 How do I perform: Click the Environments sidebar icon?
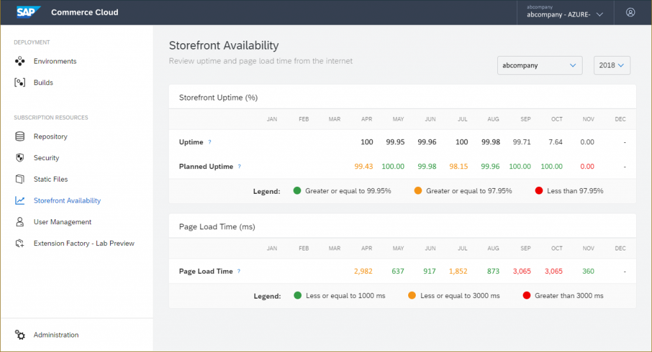pos(20,62)
